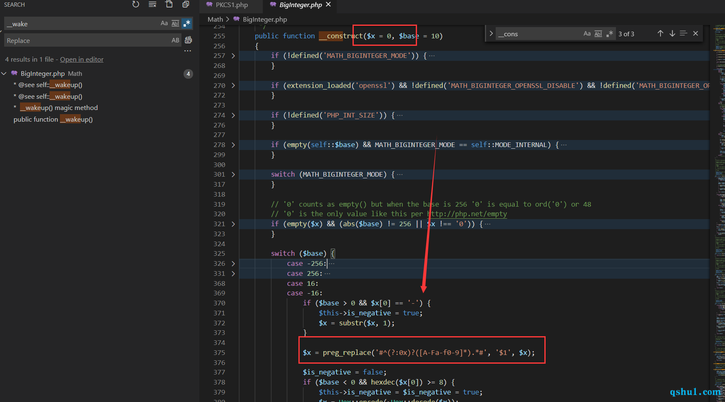725x402 pixels.
Task: Expand folded case 256 at line 331
Action: tap(233, 274)
